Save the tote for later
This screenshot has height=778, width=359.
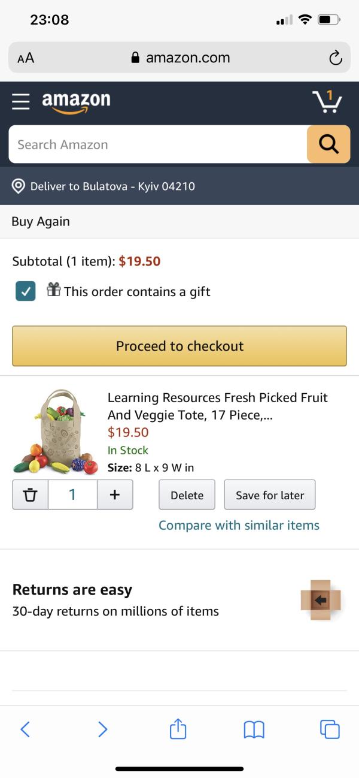click(x=270, y=495)
